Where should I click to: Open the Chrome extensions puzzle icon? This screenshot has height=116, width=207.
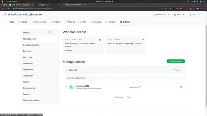pos(198,9)
